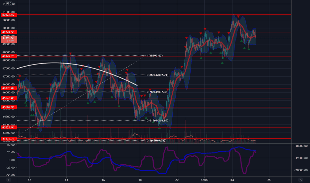Click the date 16 on time axis
310x183 pixels.
coord(103,180)
